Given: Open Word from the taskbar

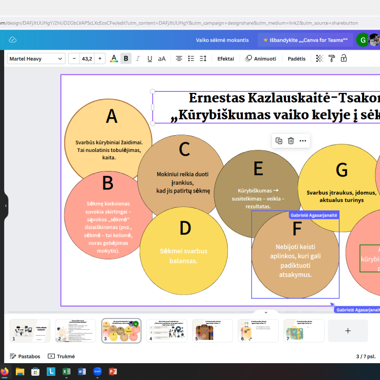Looking at the screenshot, I should point(82,372).
